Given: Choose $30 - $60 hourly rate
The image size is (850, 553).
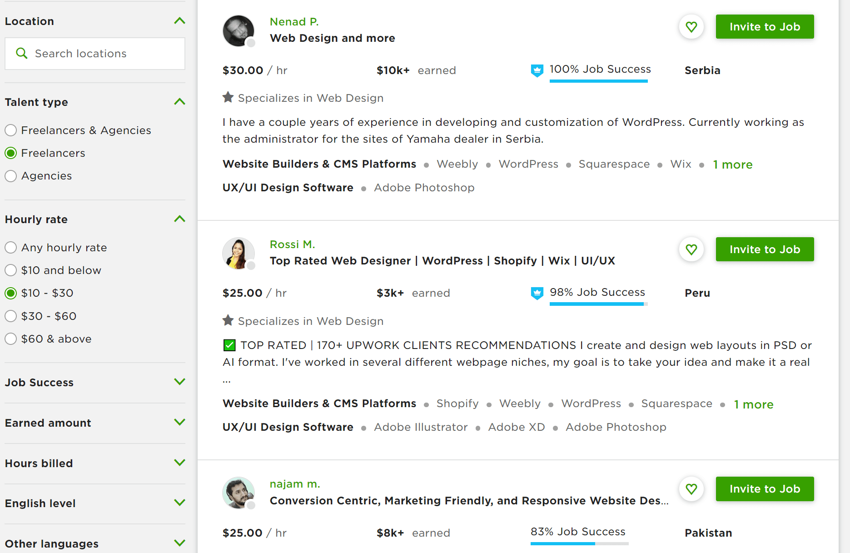Looking at the screenshot, I should coord(11,316).
